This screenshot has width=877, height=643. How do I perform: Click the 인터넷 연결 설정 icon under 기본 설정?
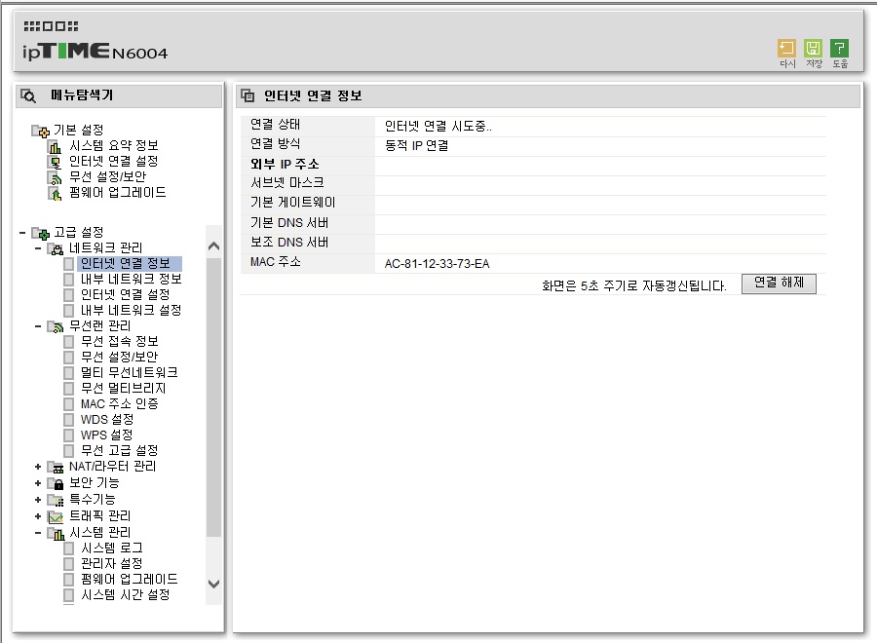pyautogui.click(x=55, y=162)
